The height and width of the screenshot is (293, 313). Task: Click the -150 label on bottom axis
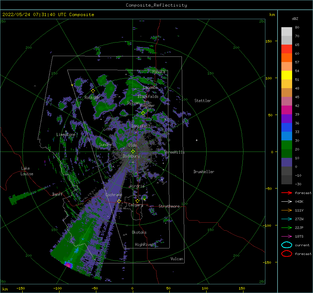click(x=21, y=288)
